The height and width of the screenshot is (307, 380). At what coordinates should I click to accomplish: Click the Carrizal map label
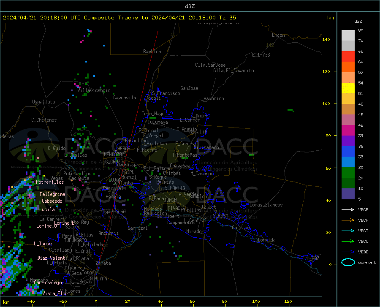pyautogui.click(x=138, y=228)
